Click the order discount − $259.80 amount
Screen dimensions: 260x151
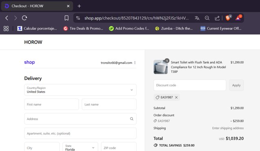pos(237,121)
